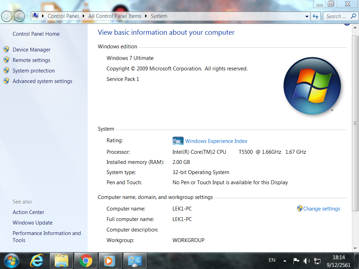Open Windows Update link

click(33, 223)
